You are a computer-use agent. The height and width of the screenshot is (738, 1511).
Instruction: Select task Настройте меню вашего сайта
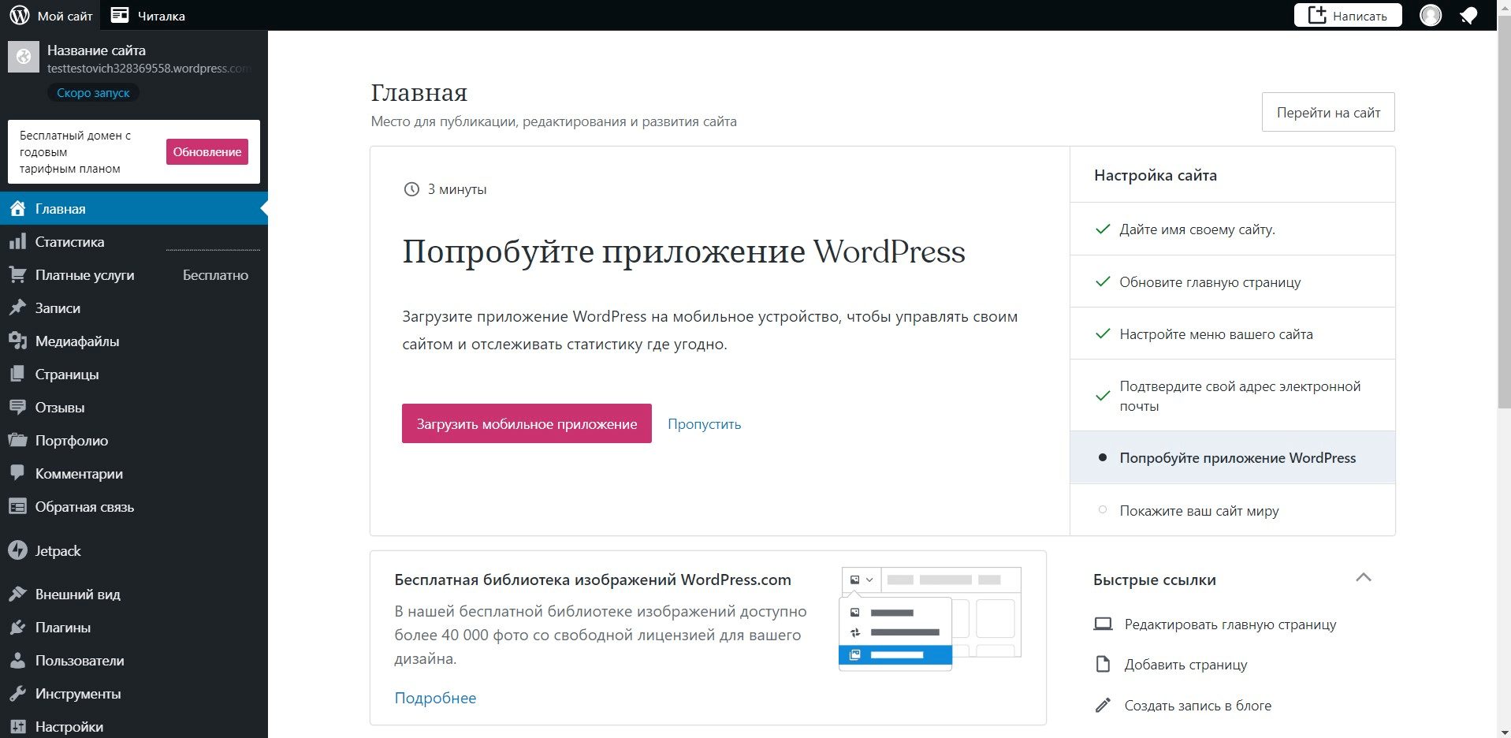pyautogui.click(x=1233, y=334)
